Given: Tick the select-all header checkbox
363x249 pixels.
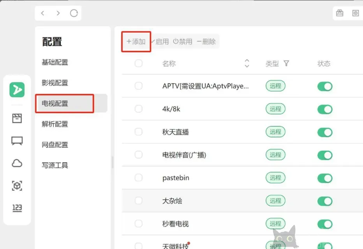Looking at the screenshot, I should pos(139,64).
